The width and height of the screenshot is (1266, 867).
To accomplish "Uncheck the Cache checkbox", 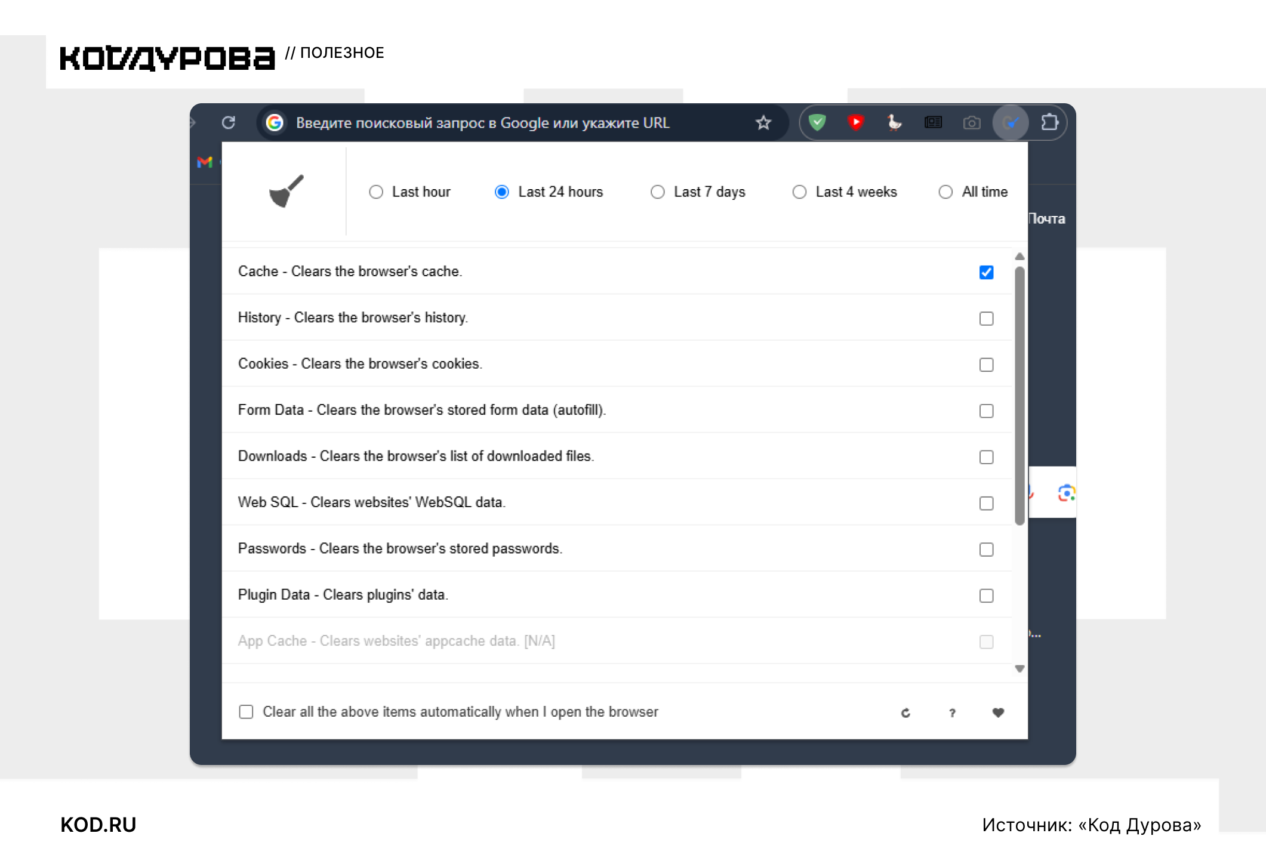I will point(986,272).
